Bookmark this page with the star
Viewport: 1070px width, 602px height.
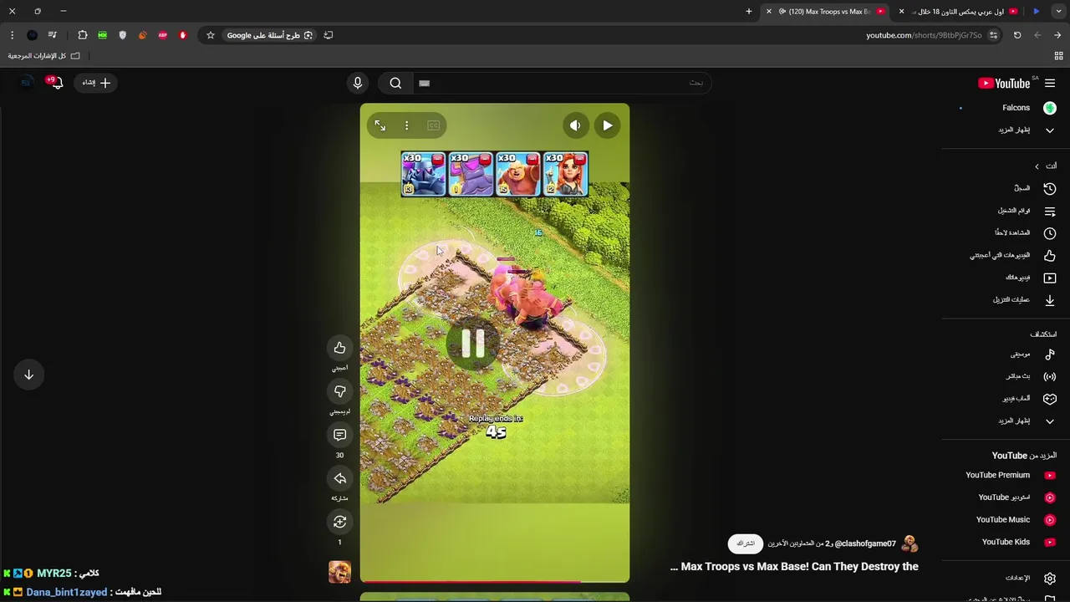point(211,35)
